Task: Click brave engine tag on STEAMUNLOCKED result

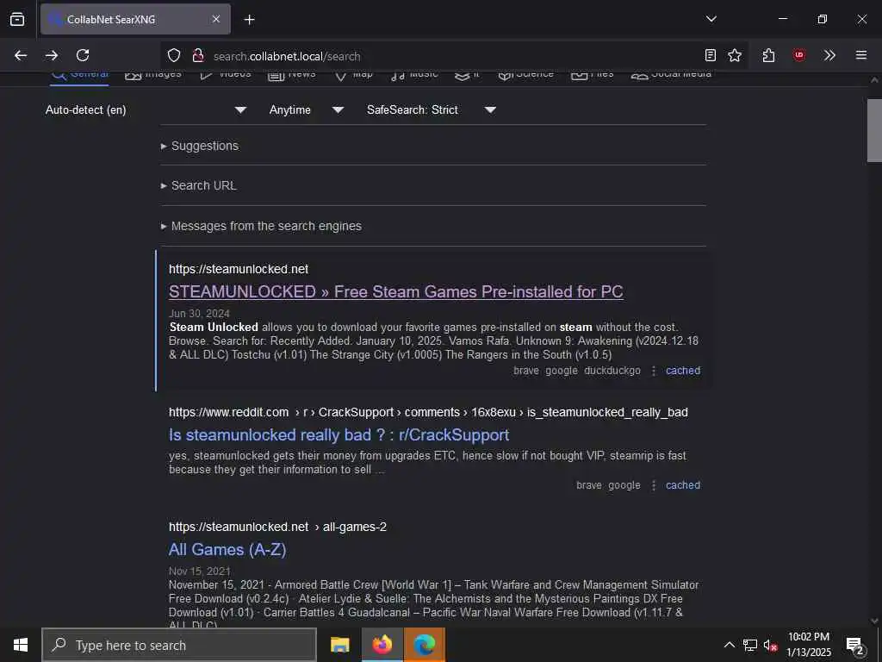Action: click(526, 371)
